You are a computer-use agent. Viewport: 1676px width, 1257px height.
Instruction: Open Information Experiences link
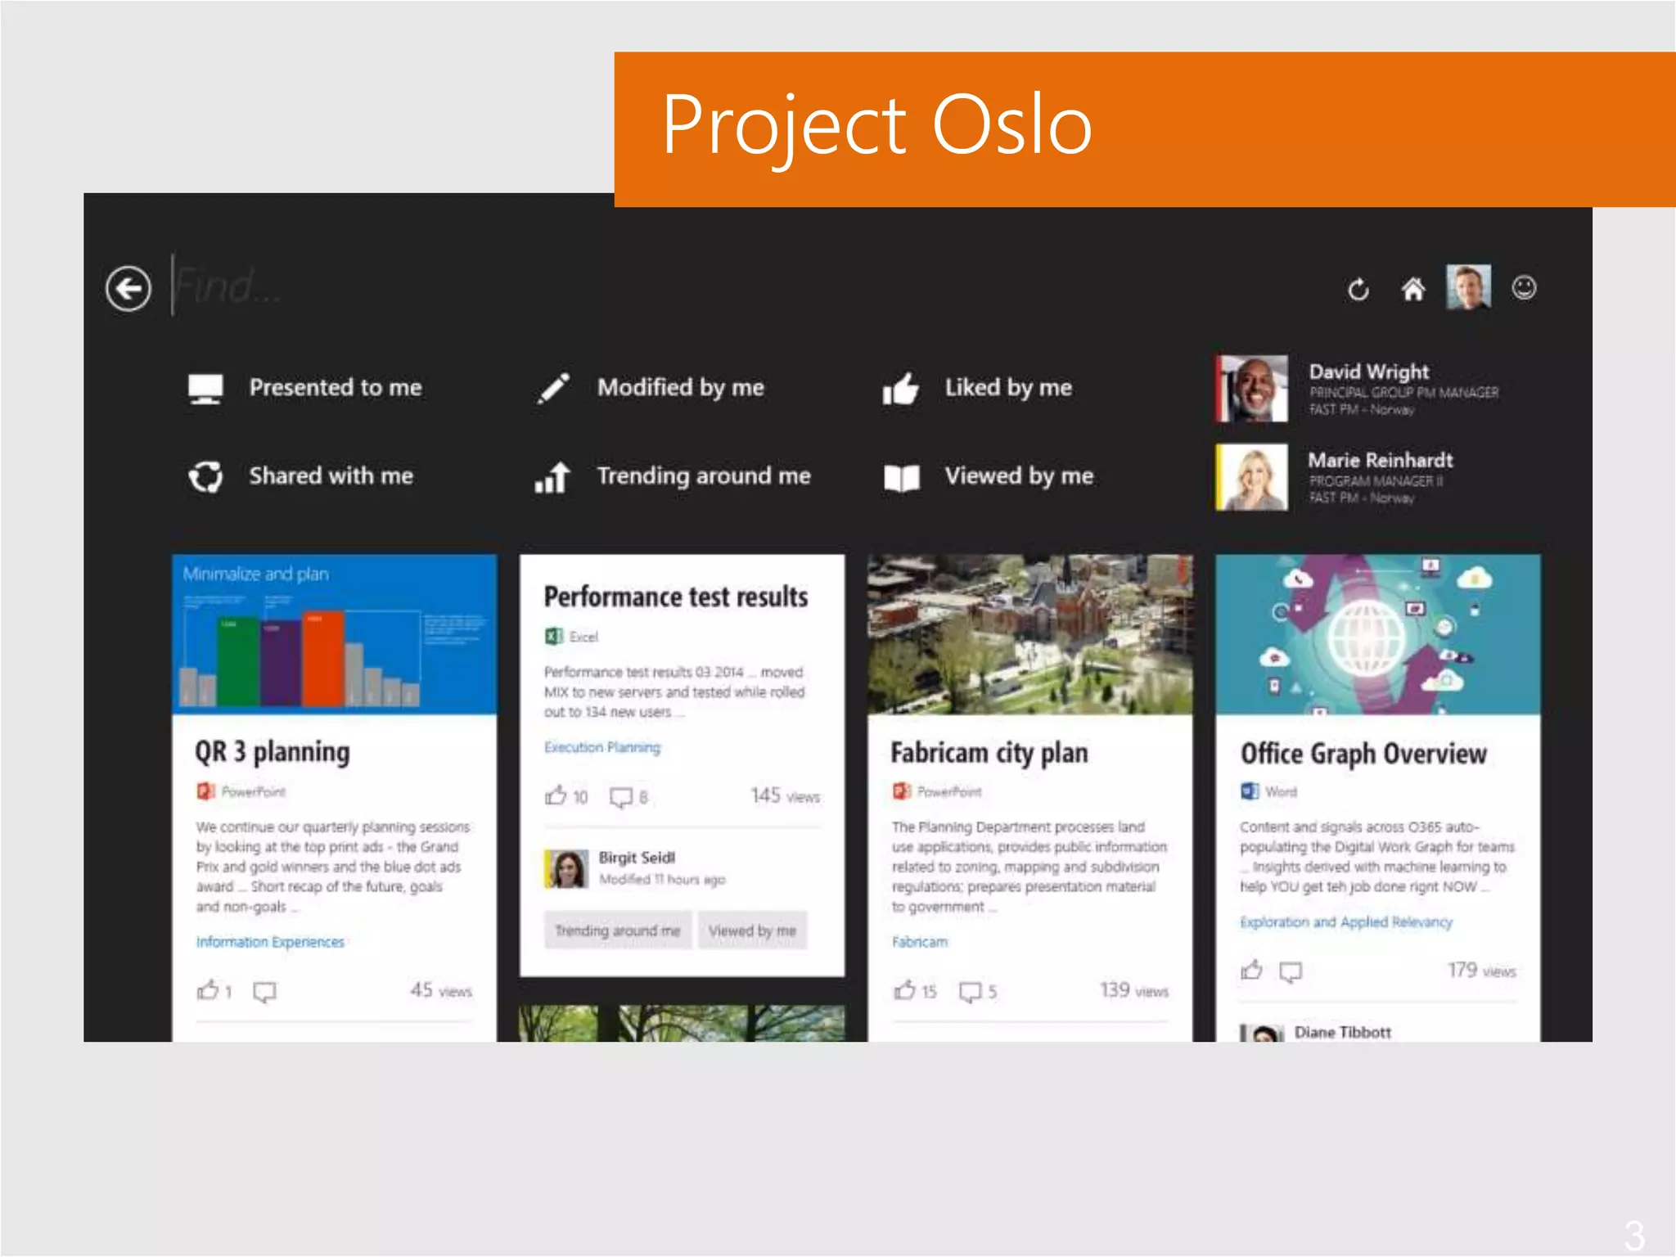(x=270, y=942)
